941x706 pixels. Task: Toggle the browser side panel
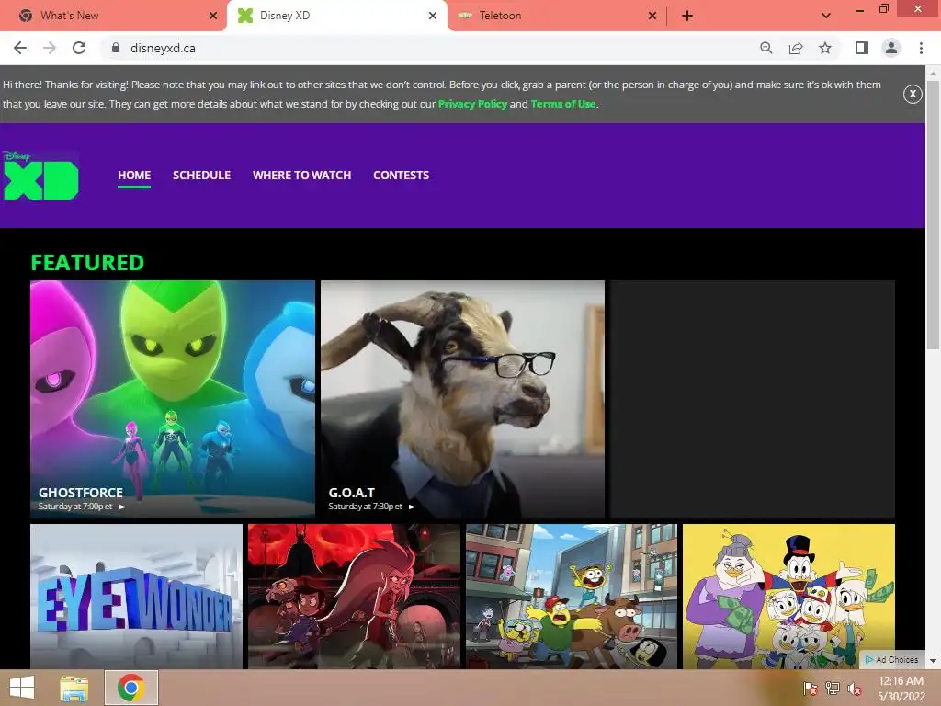pyautogui.click(x=862, y=48)
